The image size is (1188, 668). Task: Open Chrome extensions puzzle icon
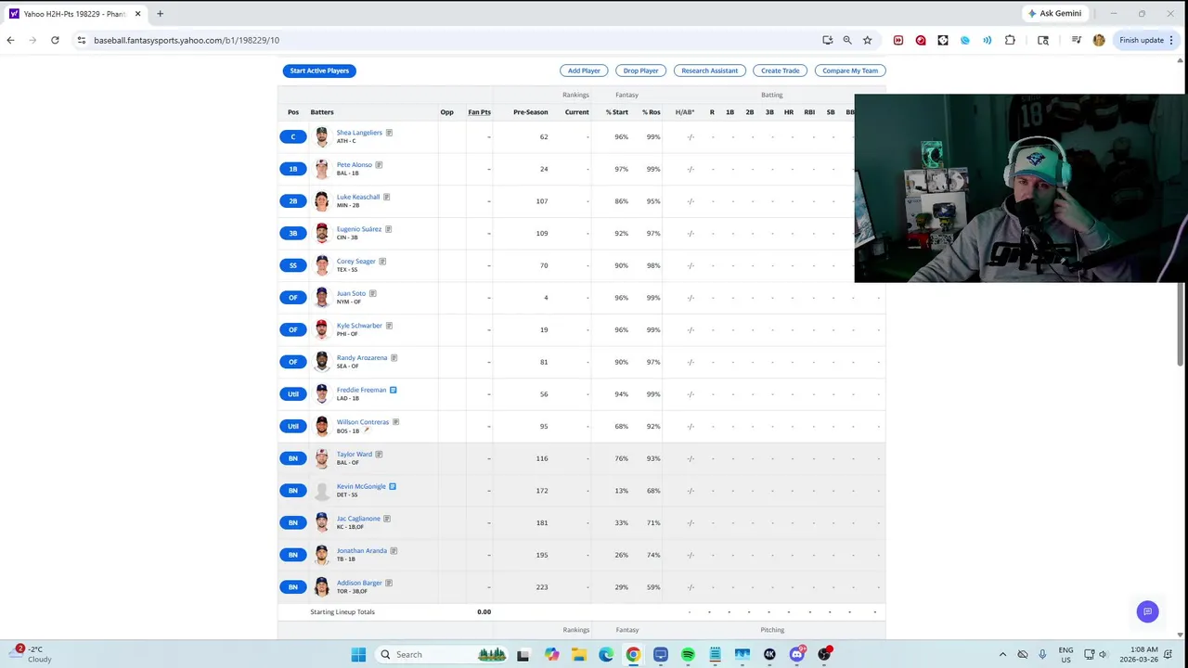[1010, 40]
